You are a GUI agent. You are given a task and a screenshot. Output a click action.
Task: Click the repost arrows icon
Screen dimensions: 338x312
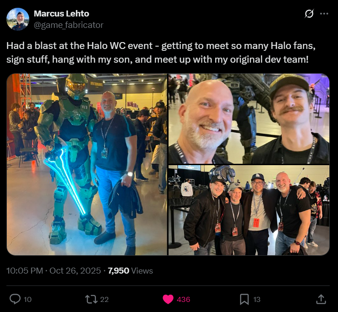coord(91,300)
